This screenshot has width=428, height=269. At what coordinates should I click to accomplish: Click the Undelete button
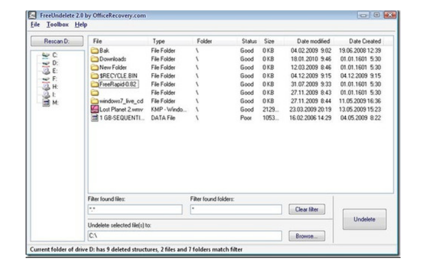(365, 219)
